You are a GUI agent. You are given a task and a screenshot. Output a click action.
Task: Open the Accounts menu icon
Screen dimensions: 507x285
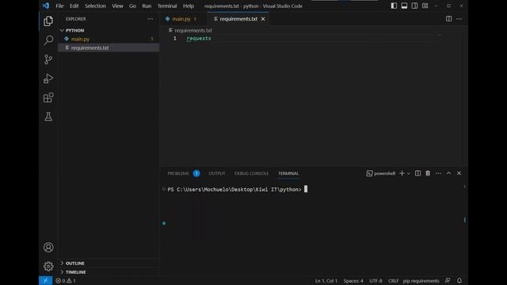(48, 247)
